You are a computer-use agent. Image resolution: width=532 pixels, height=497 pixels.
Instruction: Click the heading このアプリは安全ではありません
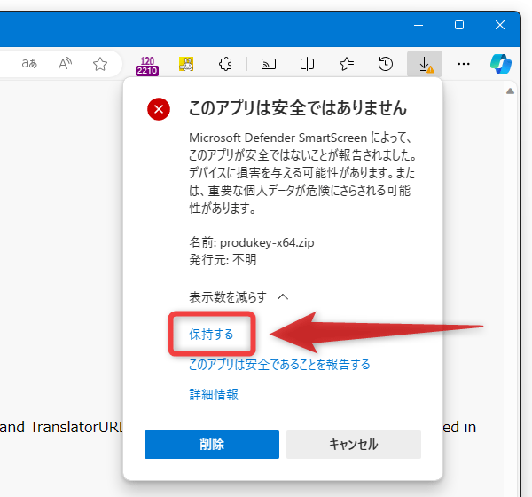coord(298,108)
